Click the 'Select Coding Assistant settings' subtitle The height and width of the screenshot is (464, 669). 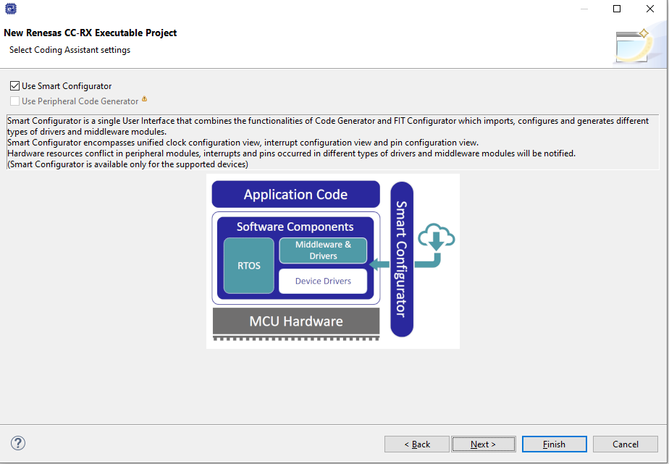point(70,50)
